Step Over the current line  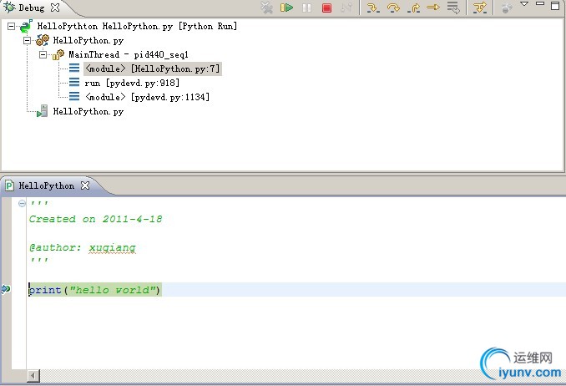(393, 8)
